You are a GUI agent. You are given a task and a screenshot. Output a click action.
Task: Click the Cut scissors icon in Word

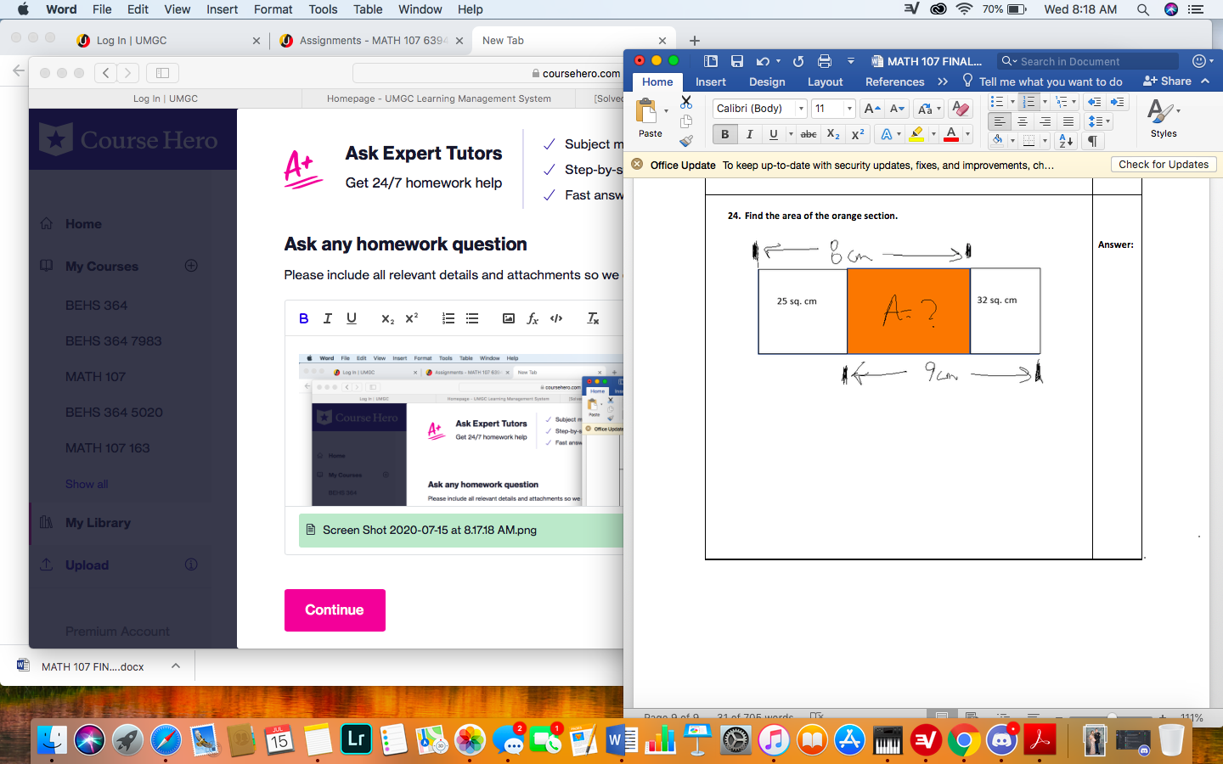coord(686,103)
